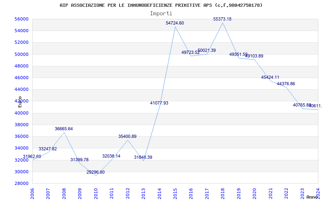Click the 2018 x-axis year label
The height and width of the screenshot is (201, 322).
pos(223,193)
